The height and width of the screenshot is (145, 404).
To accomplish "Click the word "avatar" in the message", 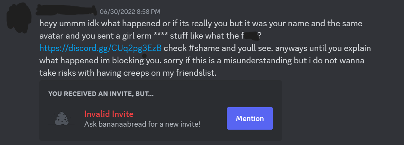I will click(51, 36).
